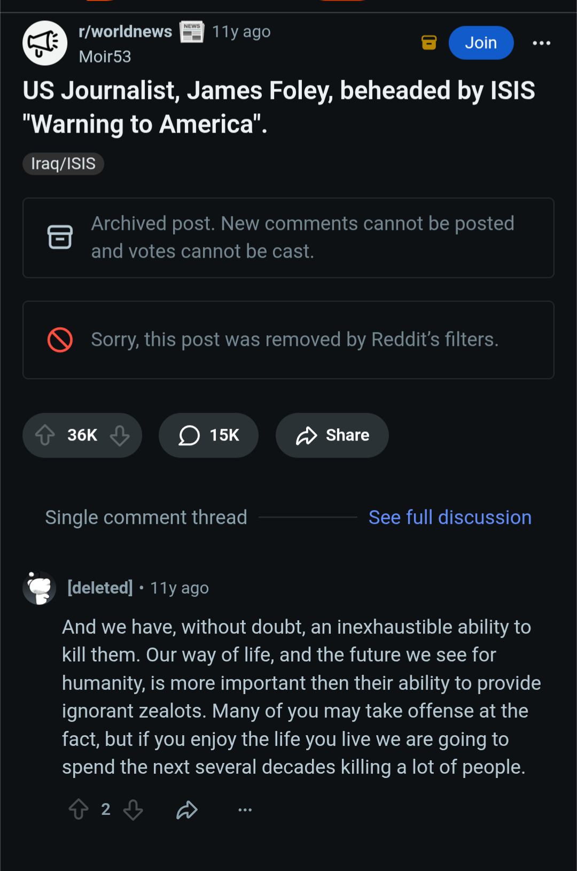Join the r/worldnews community
The height and width of the screenshot is (871, 577).
tap(481, 43)
